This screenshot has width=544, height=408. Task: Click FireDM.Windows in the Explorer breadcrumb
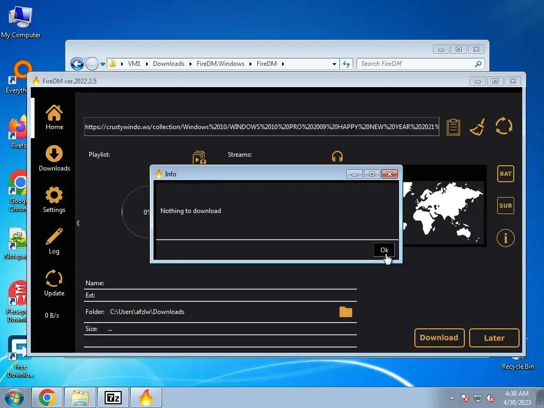tap(220, 64)
